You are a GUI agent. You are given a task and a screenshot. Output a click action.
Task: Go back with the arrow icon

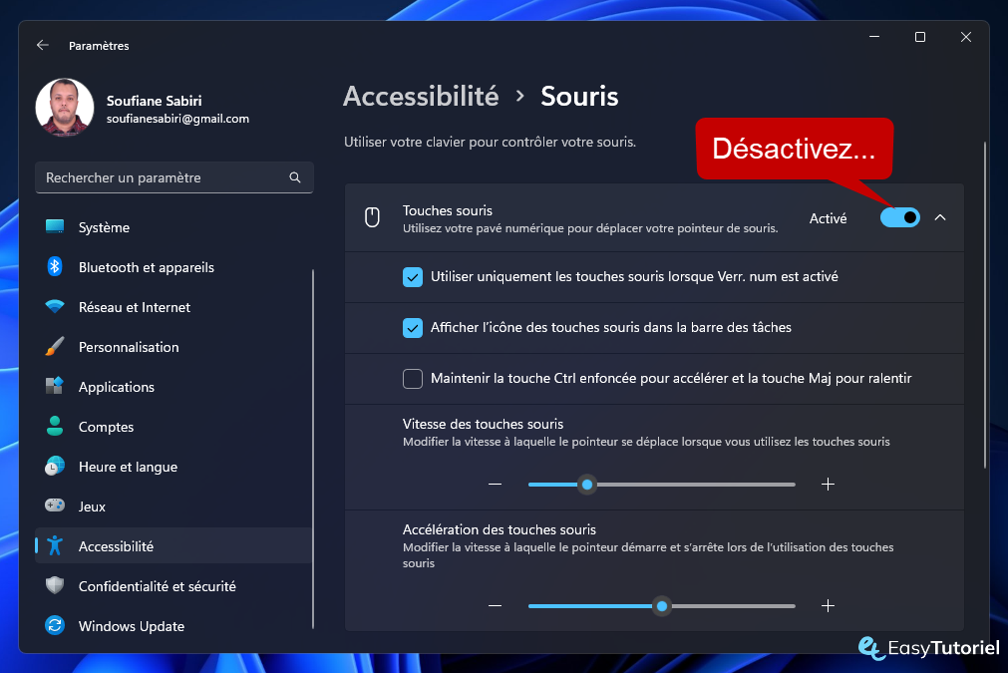click(43, 45)
